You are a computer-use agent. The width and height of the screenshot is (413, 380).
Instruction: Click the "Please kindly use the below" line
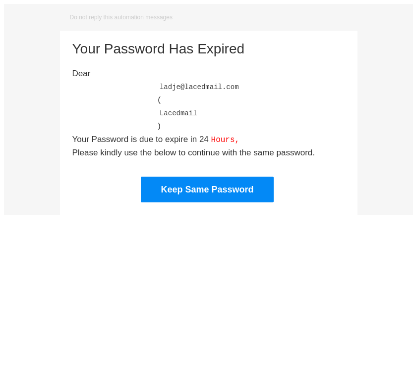[x=193, y=153]
